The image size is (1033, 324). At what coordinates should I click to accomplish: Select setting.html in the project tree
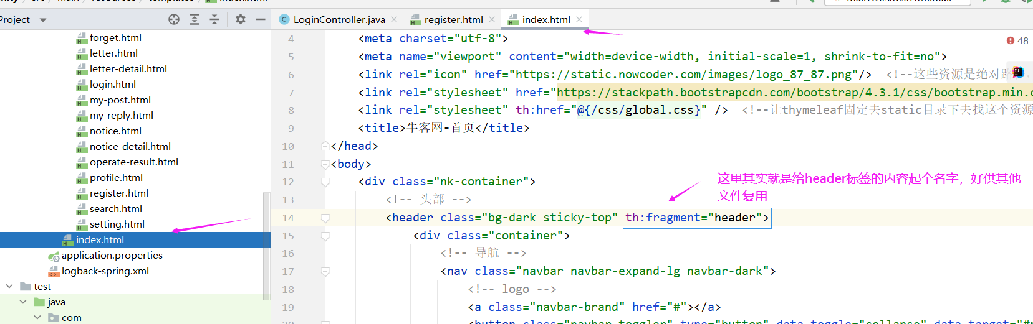tap(117, 224)
